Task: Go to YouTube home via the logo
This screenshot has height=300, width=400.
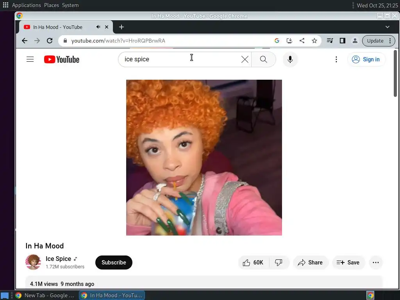Action: click(61, 59)
